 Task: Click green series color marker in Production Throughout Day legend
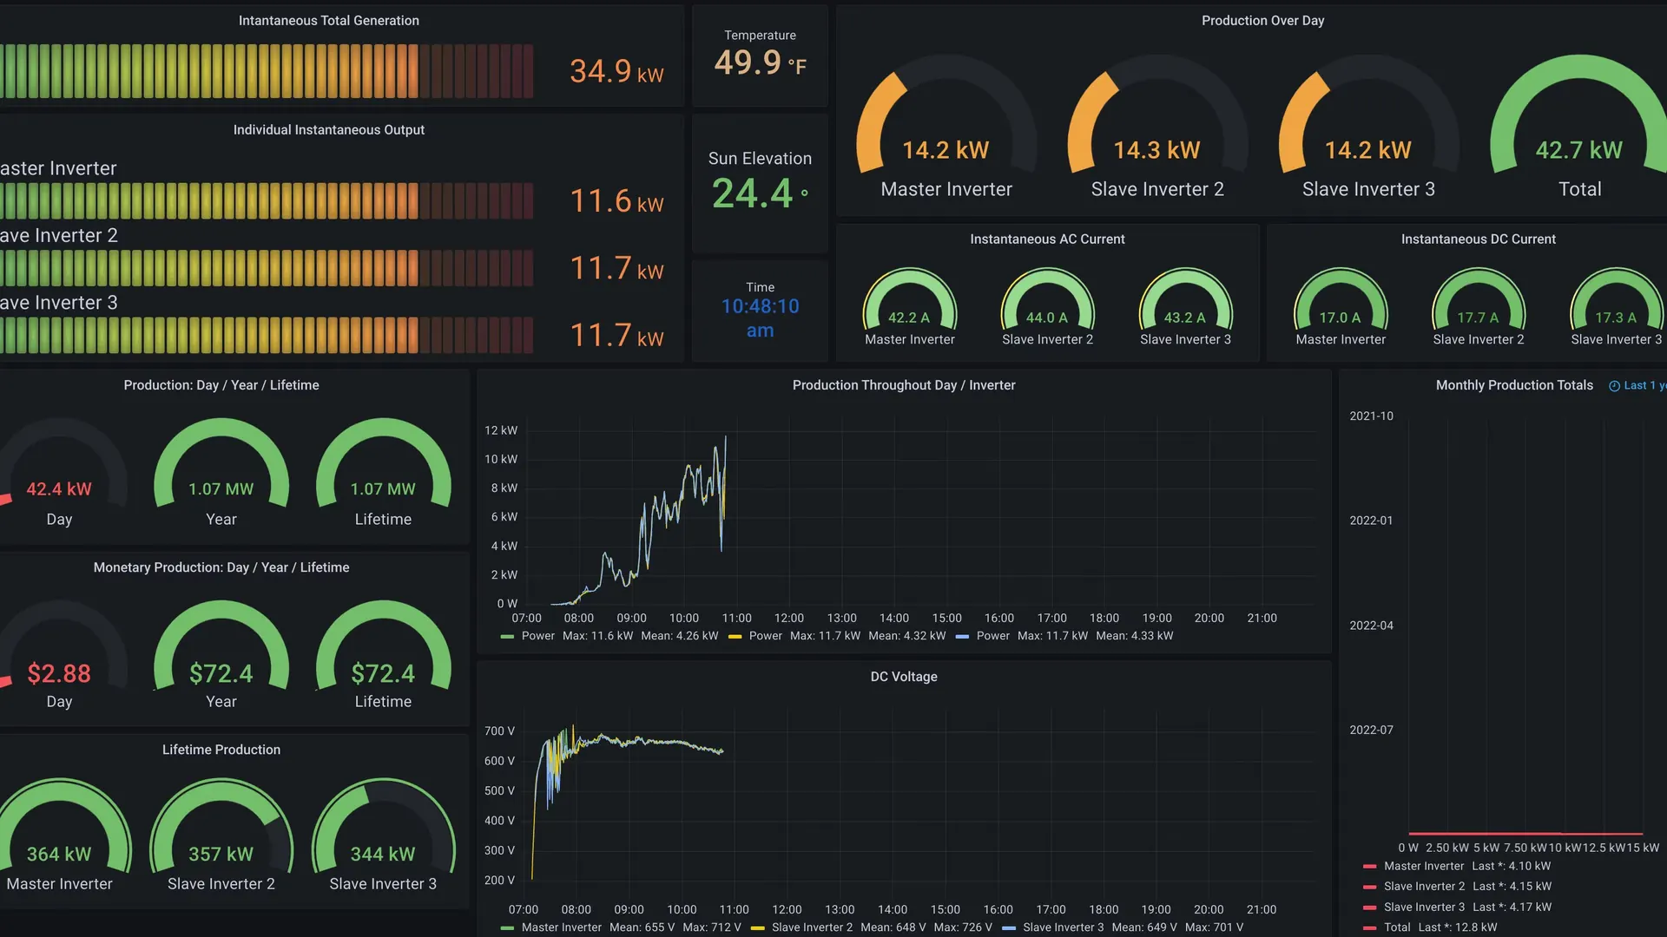point(508,637)
